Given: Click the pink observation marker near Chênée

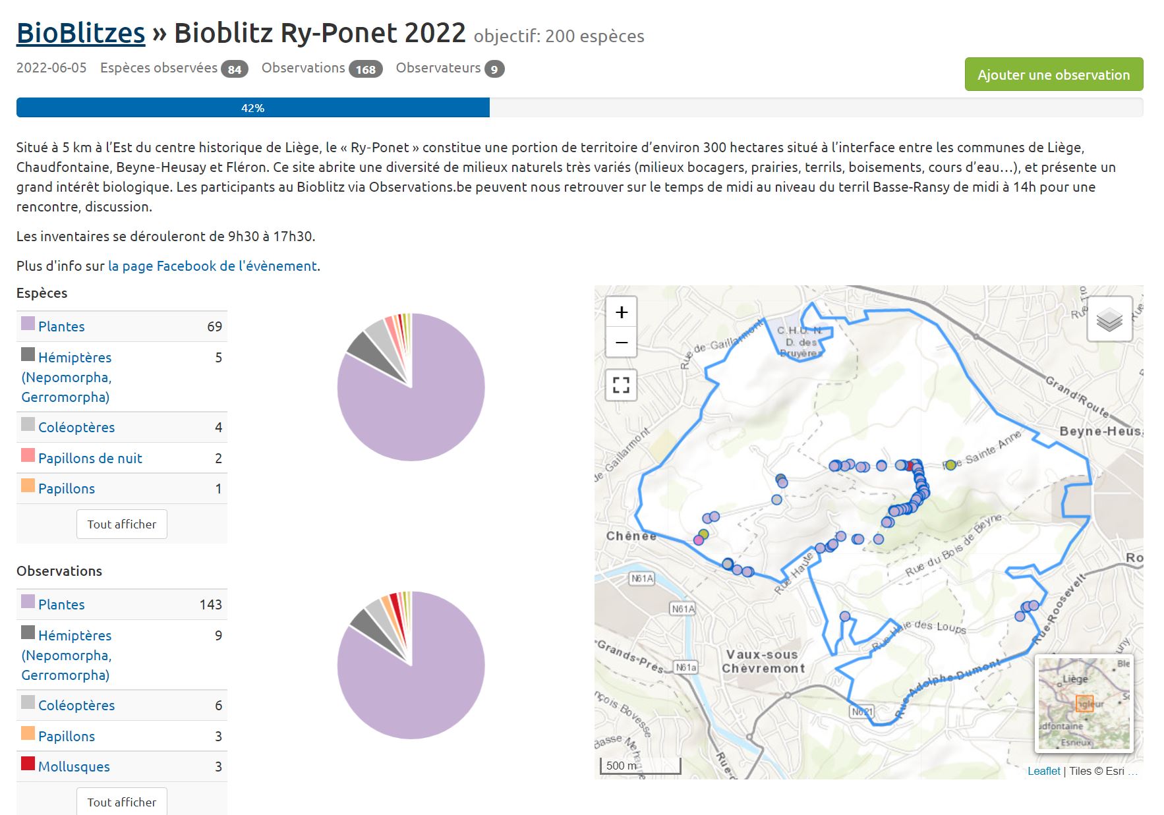Looking at the screenshot, I should (699, 540).
